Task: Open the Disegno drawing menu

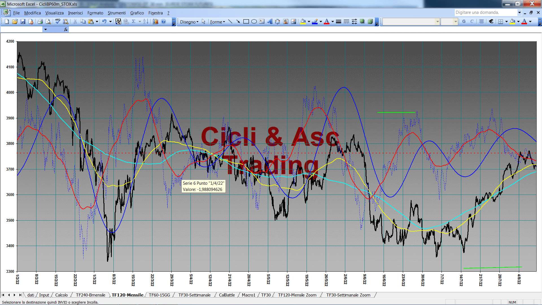Action: click(189, 22)
